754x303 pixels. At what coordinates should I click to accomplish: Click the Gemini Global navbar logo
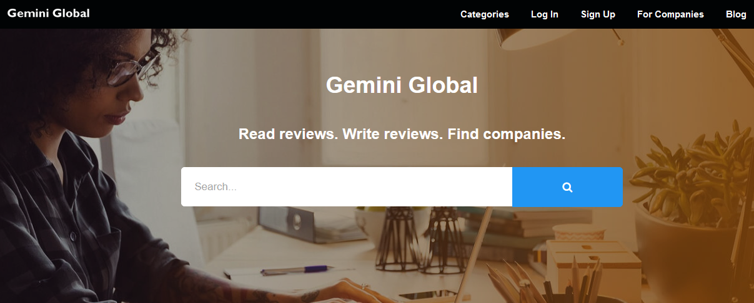click(49, 13)
